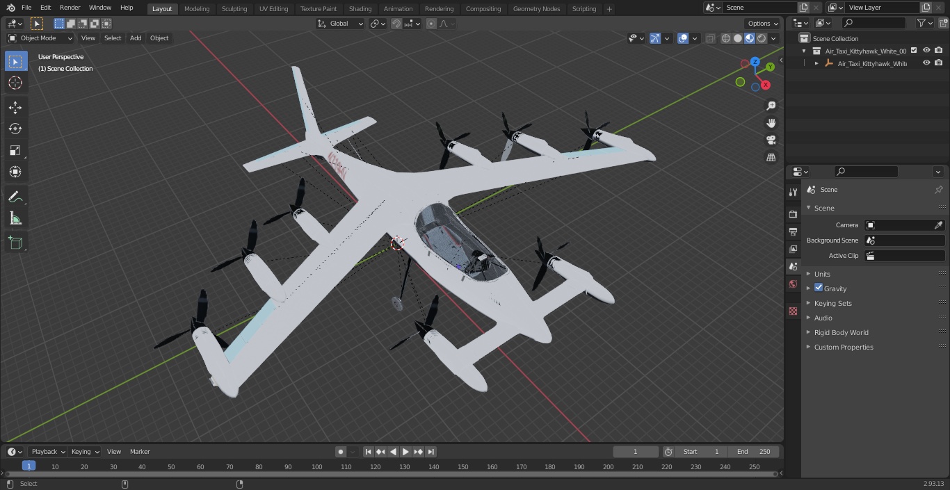This screenshot has width=950, height=490.
Task: Open the Render menu
Action: point(70,8)
